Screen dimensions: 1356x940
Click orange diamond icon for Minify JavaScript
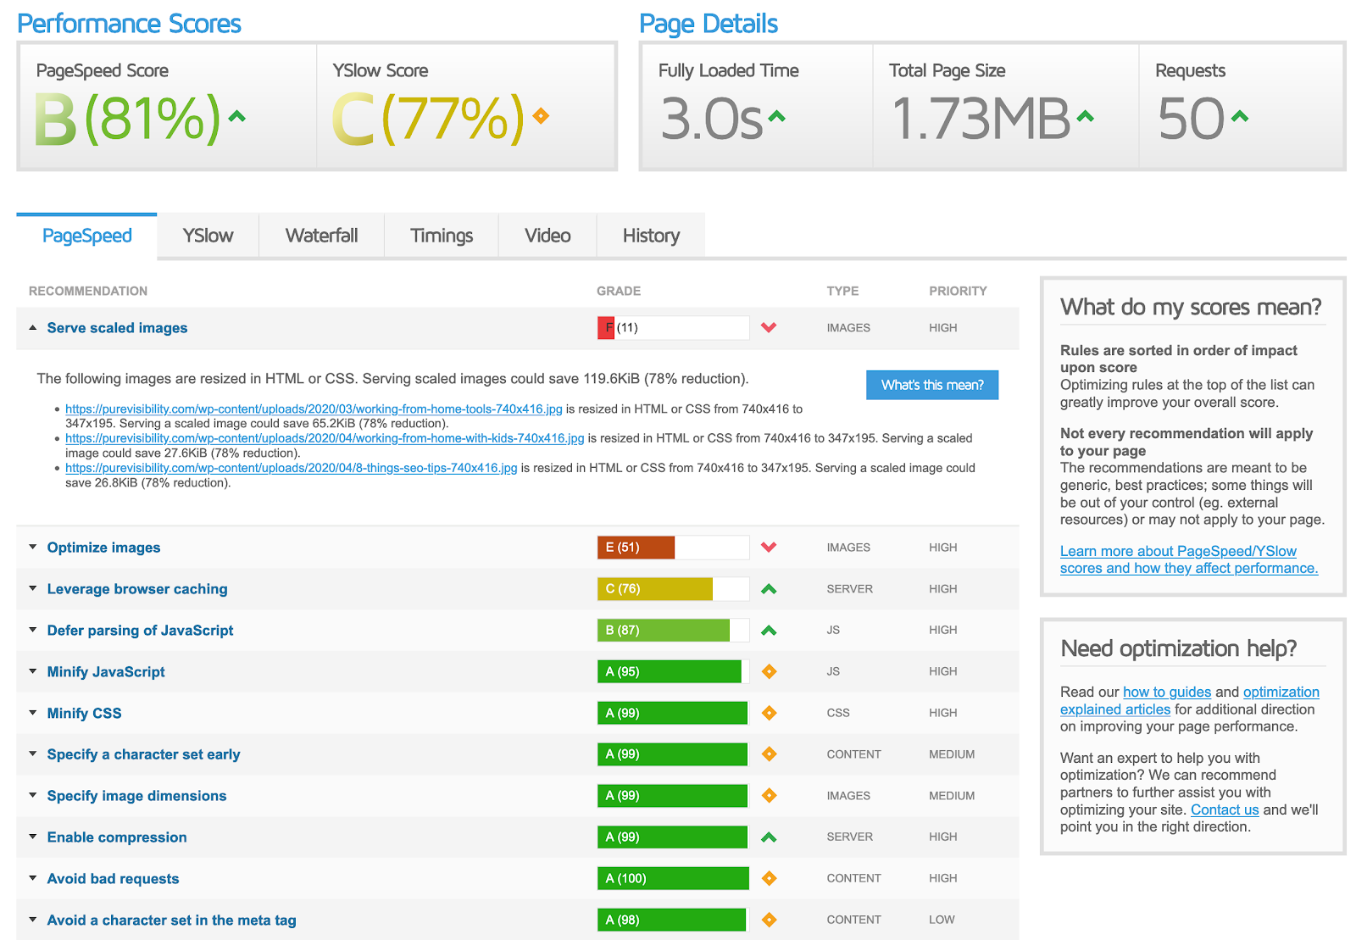pyautogui.click(x=769, y=672)
